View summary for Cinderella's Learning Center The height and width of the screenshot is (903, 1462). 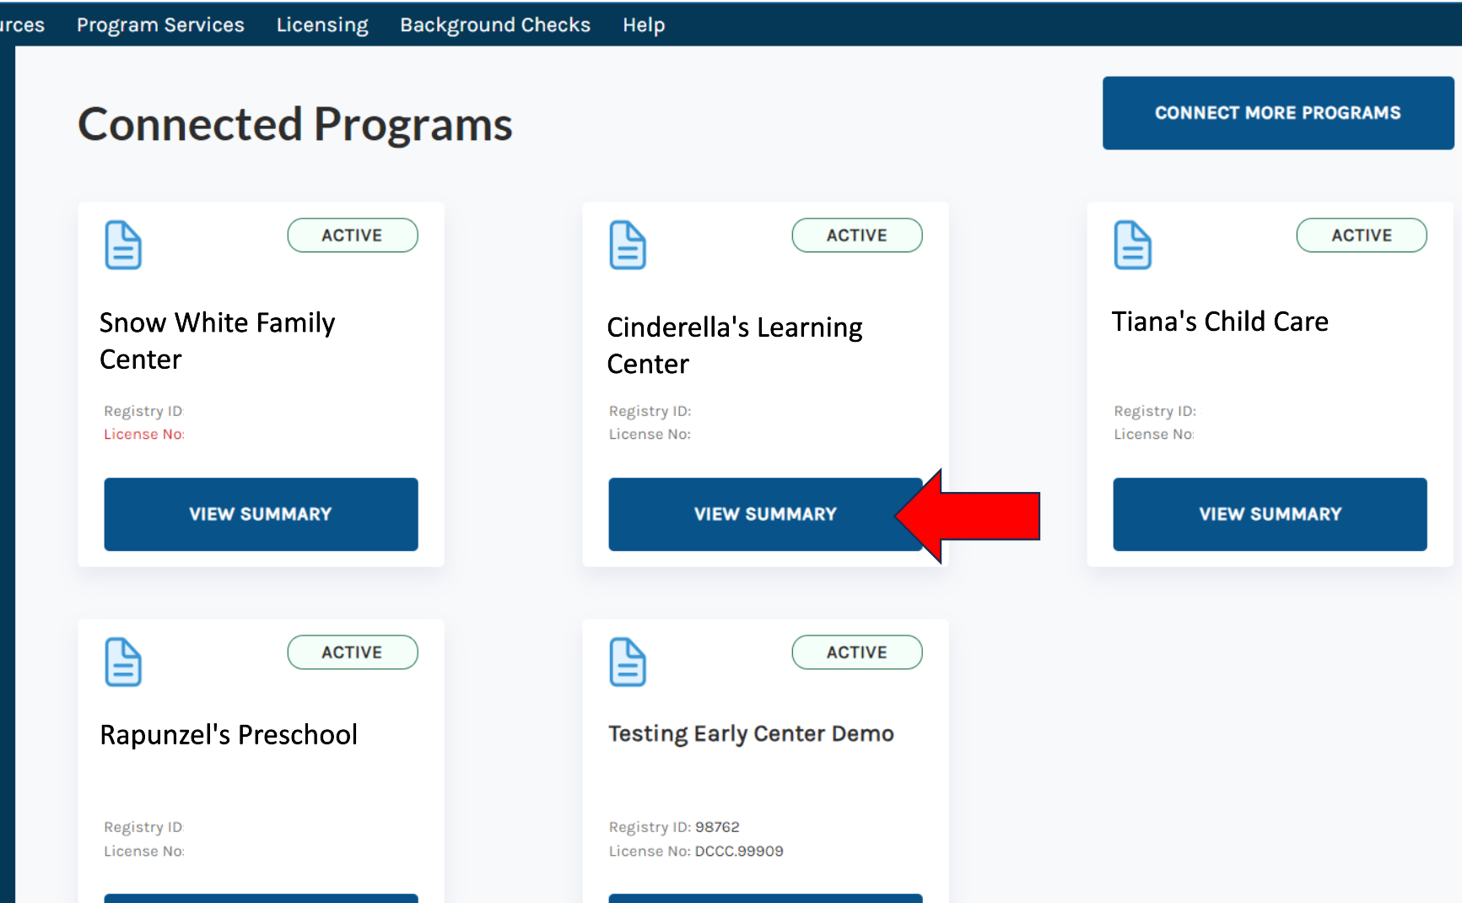[x=751, y=514]
